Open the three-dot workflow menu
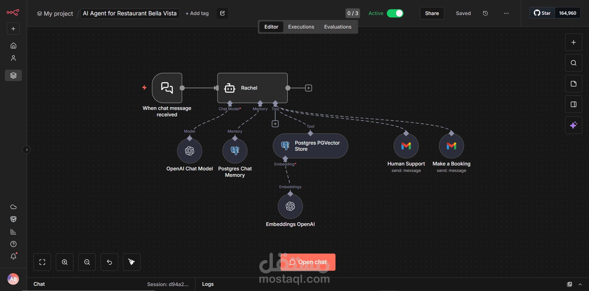 tap(506, 13)
